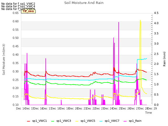Click the Rain (mm) axis label
The image size is (168, 126).
click(x=164, y=59)
